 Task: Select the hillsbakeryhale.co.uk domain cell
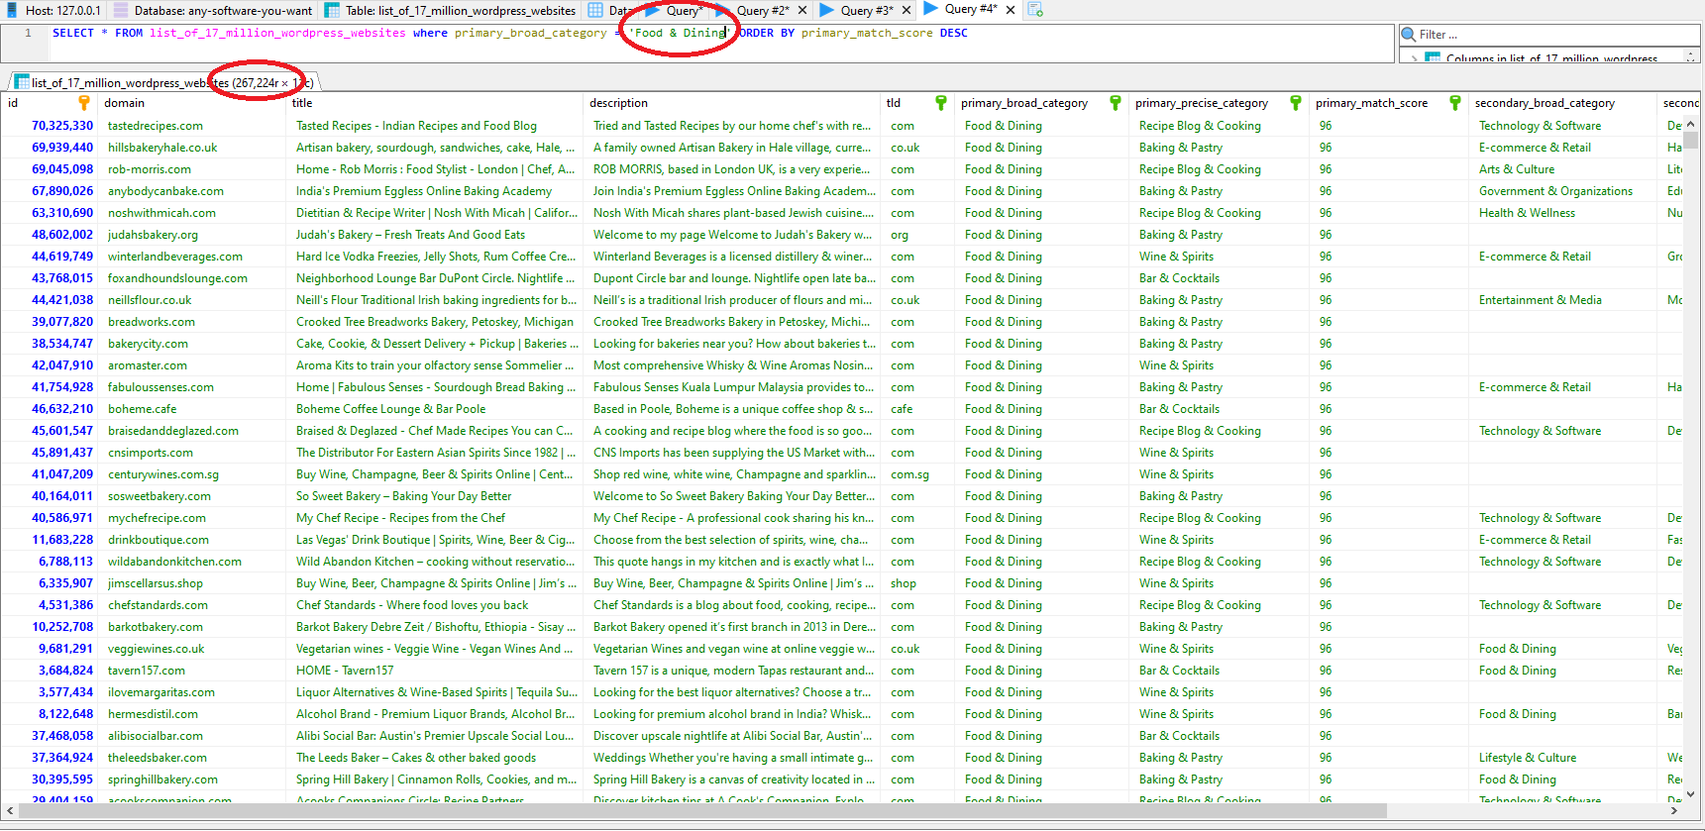click(x=192, y=148)
